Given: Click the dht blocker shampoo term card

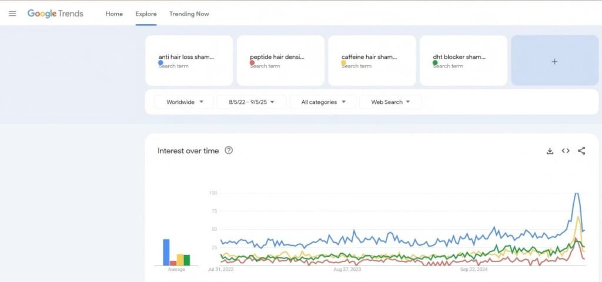Looking at the screenshot, I should point(463,61).
